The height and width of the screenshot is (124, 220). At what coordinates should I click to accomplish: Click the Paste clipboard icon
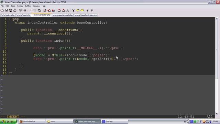coord(39,10)
